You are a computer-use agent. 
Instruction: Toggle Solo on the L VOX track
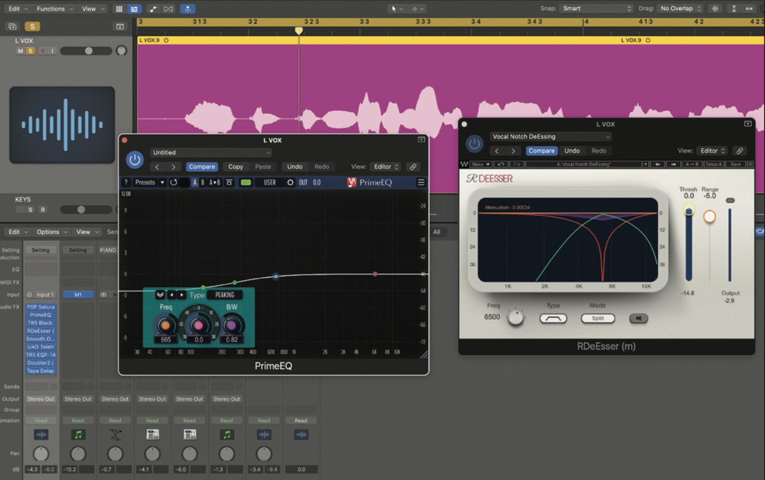29,50
